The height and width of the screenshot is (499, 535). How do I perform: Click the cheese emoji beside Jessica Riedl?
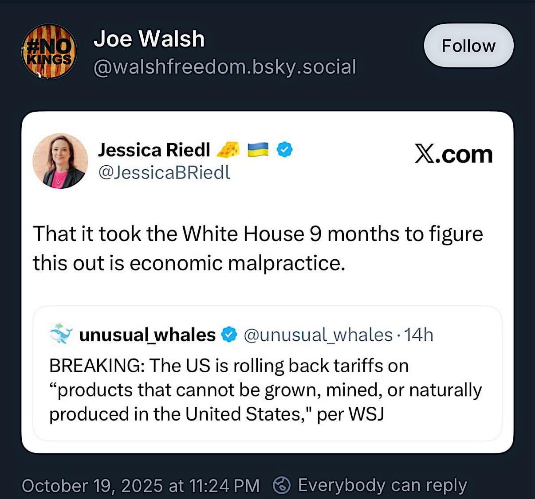228,150
